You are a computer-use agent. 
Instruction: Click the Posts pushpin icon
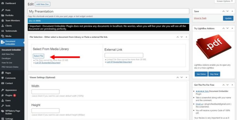click(3, 10)
